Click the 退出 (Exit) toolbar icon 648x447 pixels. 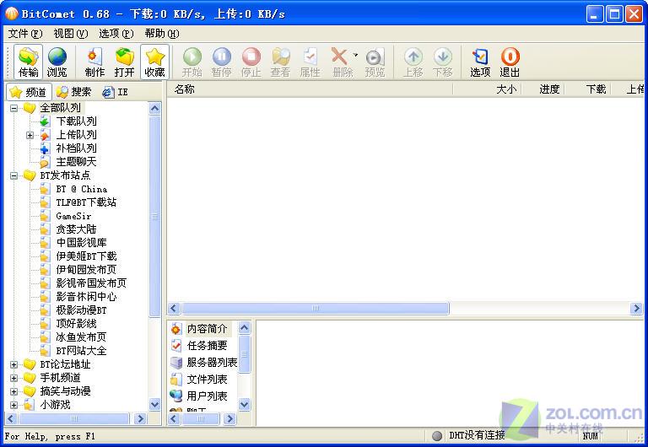(x=510, y=62)
